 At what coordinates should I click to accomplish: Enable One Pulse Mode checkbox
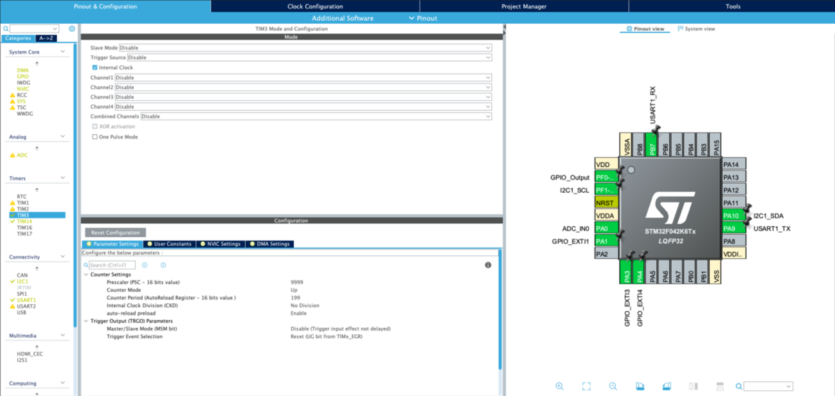[x=95, y=137]
